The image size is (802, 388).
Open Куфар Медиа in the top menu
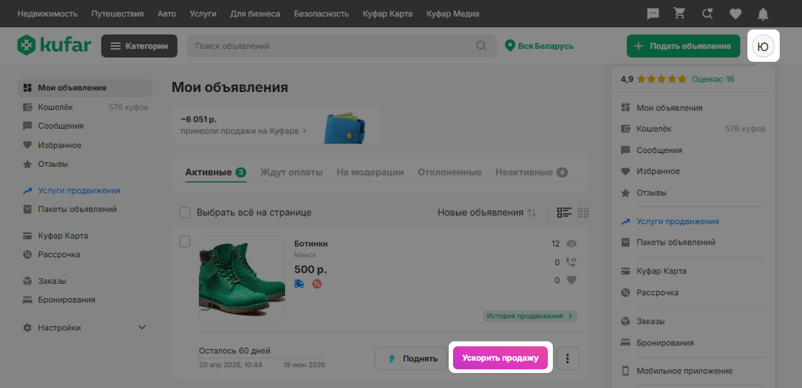point(452,14)
